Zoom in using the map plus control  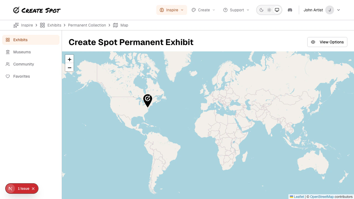tap(69, 59)
